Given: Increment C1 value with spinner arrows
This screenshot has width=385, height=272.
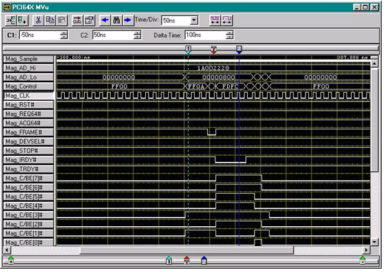Looking at the screenshot, I should [64, 35].
